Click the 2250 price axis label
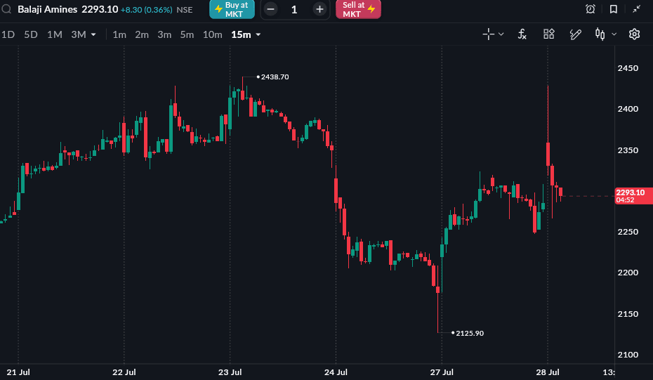 (628, 232)
